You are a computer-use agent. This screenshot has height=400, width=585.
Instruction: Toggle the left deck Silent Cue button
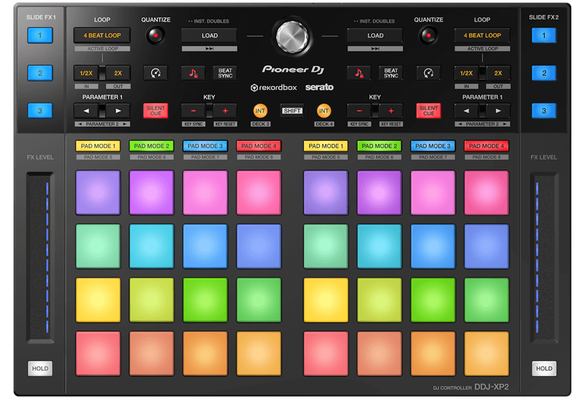pyautogui.click(x=156, y=111)
